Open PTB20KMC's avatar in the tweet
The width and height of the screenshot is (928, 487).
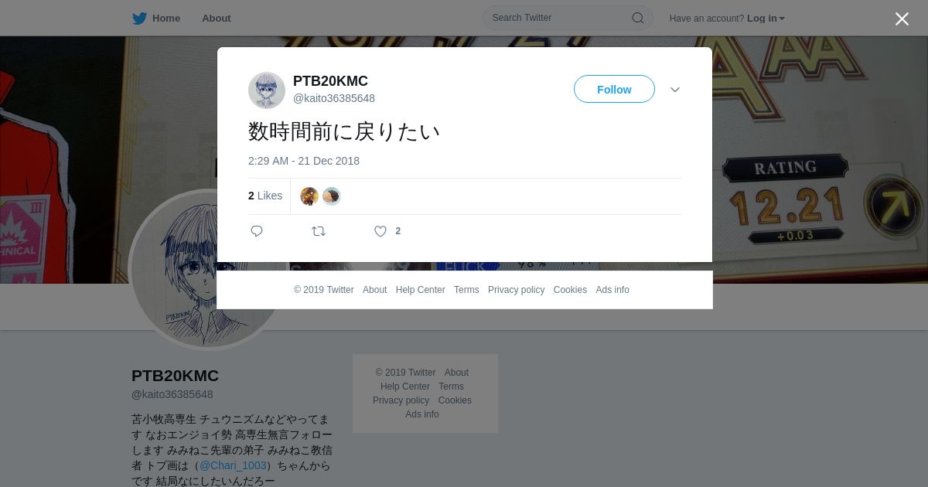(x=267, y=90)
